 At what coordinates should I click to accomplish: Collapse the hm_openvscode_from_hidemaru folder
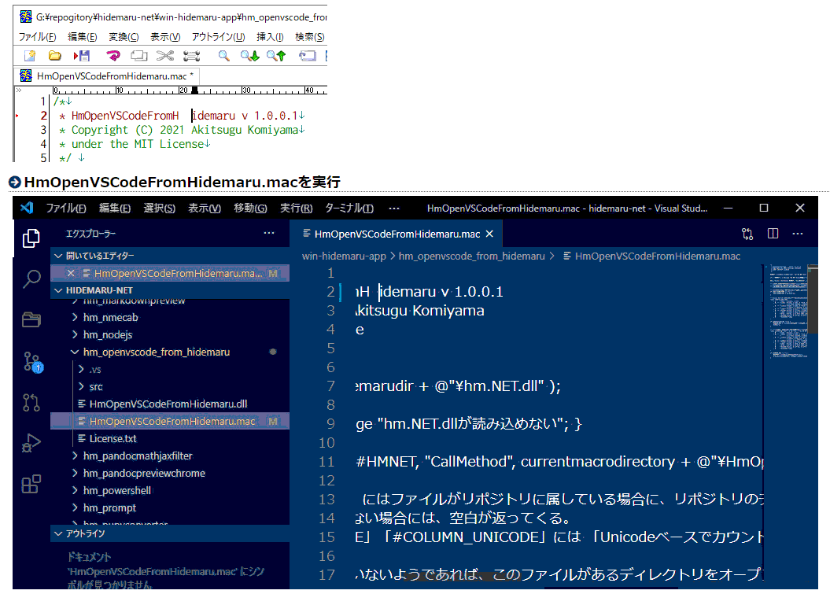[x=156, y=352]
